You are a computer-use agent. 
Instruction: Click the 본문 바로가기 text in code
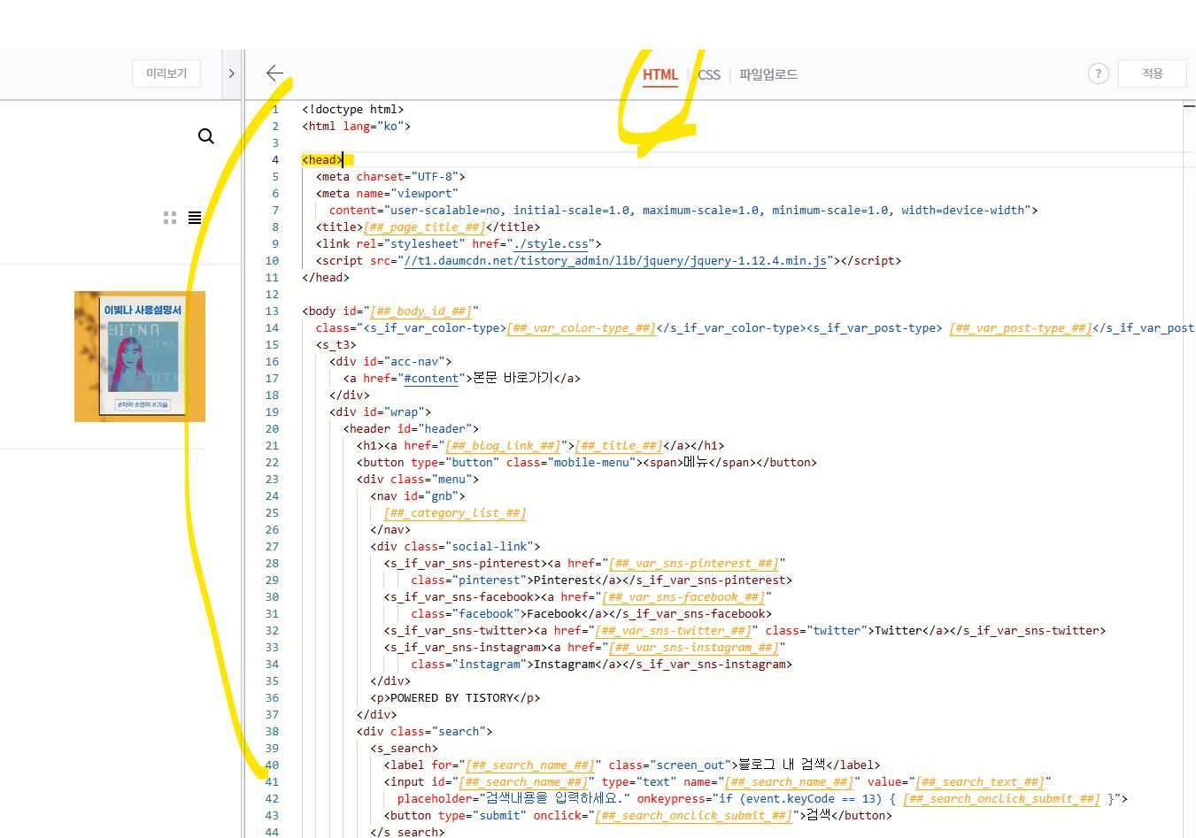pyautogui.click(x=513, y=378)
